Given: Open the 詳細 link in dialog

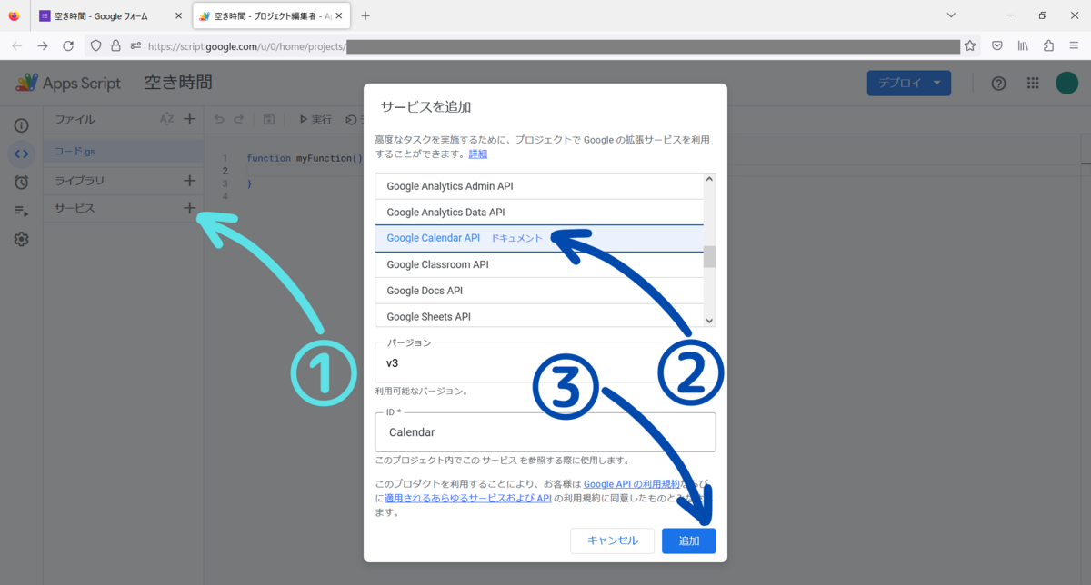Looking at the screenshot, I should (478, 154).
